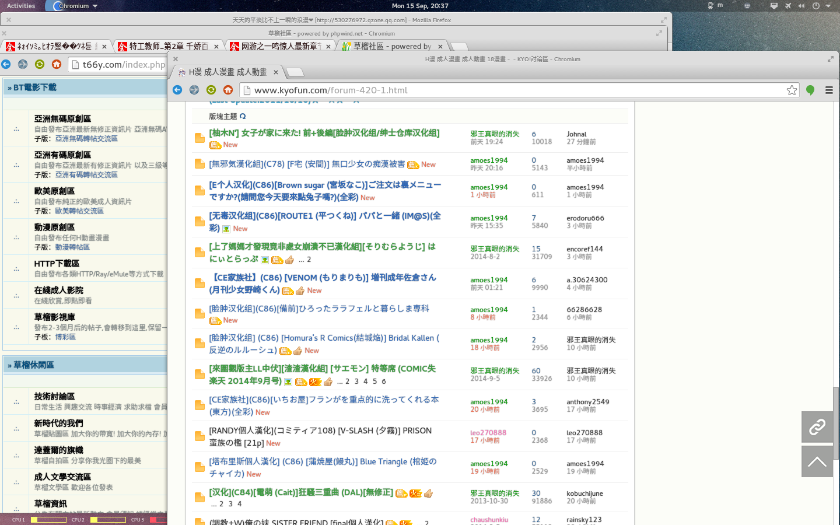Open the 博彩區 sub-board link

click(65, 337)
